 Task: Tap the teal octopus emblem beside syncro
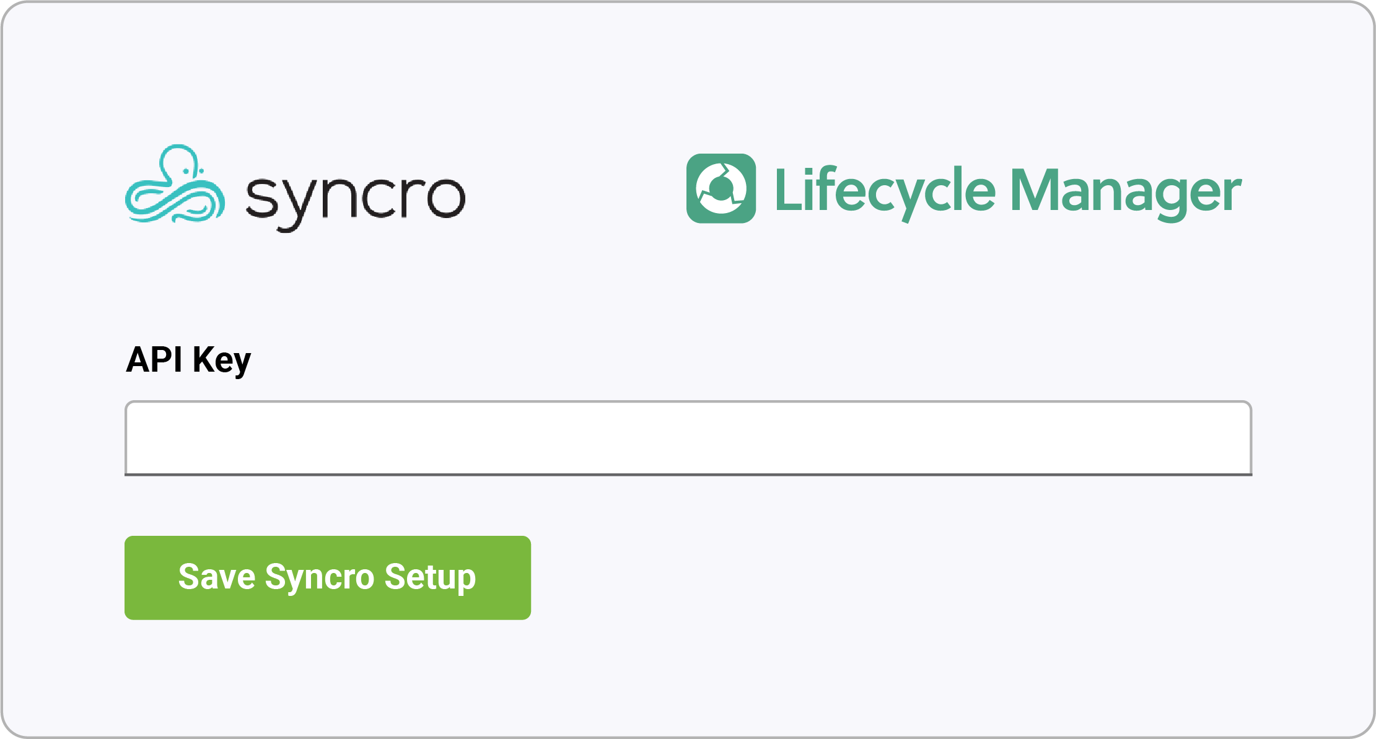pos(175,184)
